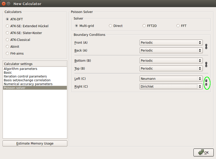Select Basic in calculator settings

click(35, 73)
